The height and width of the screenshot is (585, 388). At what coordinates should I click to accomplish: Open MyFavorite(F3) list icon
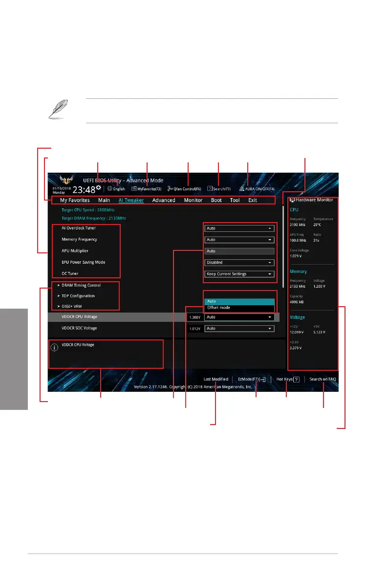(x=134, y=189)
